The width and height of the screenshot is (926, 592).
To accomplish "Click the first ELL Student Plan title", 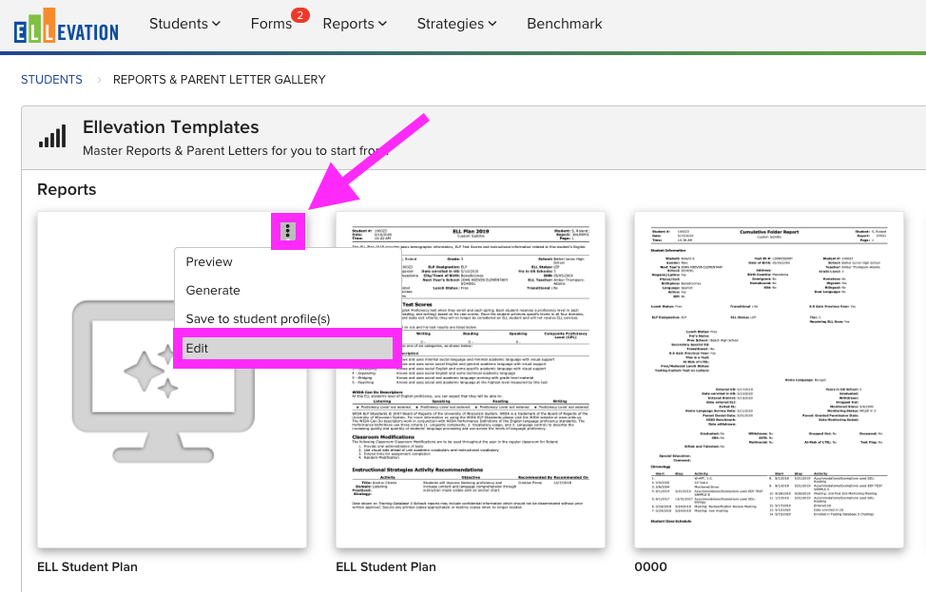I will pyautogui.click(x=87, y=566).
